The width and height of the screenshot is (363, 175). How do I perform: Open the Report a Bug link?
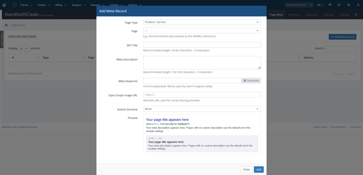(320, 127)
